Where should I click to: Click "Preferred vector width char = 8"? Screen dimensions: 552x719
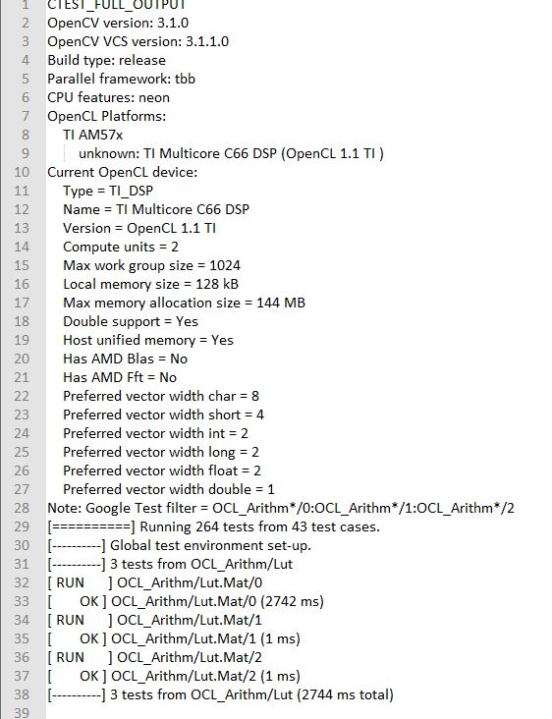pos(161,396)
